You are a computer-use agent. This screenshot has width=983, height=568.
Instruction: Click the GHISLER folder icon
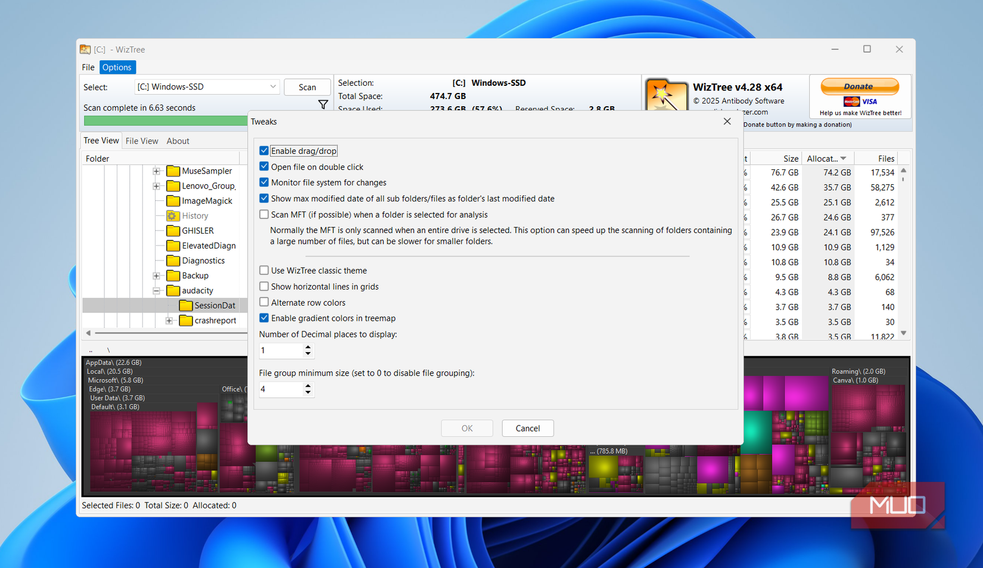[173, 231]
